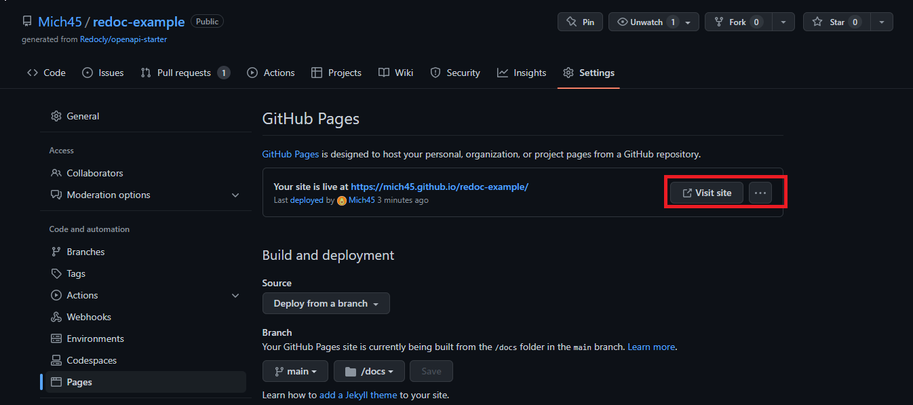The height and width of the screenshot is (405, 913).
Task: Switch to the Issues tab
Action: point(102,73)
